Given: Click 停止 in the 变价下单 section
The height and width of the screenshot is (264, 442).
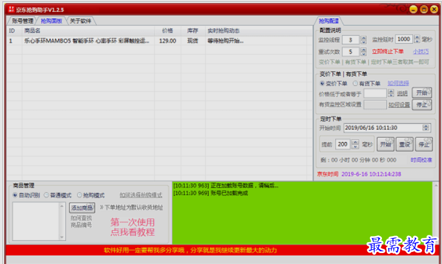Looking at the screenshot, I should pyautogui.click(x=422, y=104).
